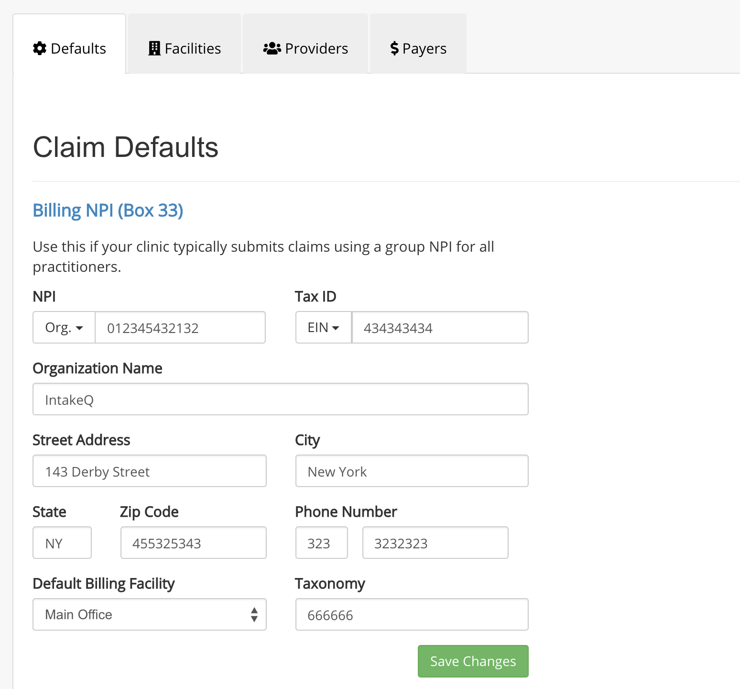This screenshot has width=740, height=689.
Task: Click the dollar sign icon for Payers
Action: (x=394, y=48)
